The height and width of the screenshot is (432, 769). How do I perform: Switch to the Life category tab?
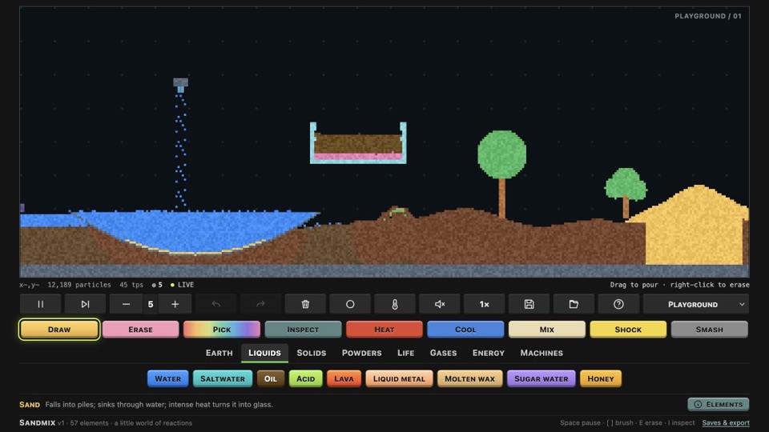coord(405,353)
